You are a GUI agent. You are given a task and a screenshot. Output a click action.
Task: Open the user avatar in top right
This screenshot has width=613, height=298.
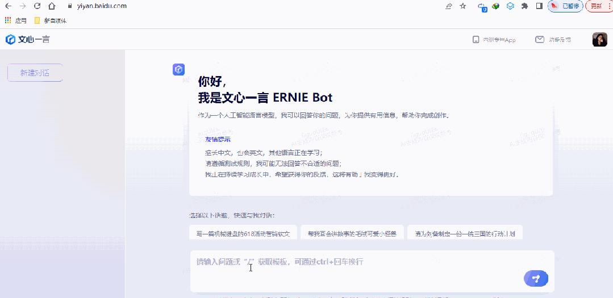[600, 39]
